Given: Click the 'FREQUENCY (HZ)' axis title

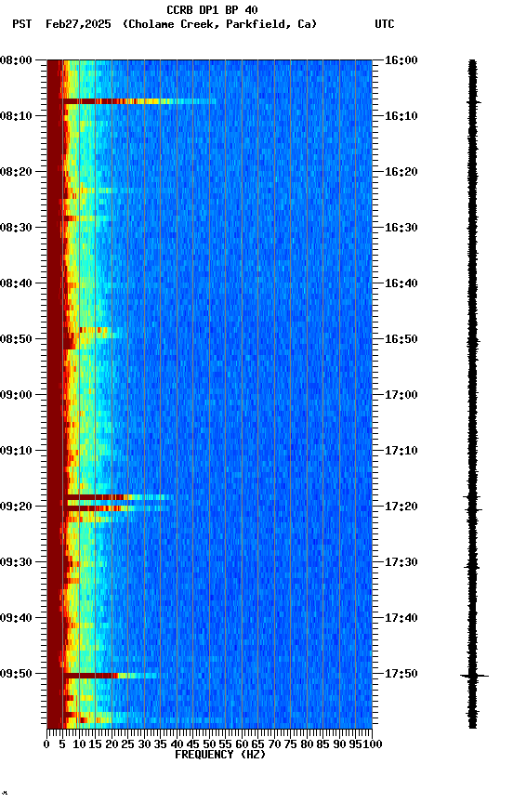Looking at the screenshot, I should tap(220, 755).
